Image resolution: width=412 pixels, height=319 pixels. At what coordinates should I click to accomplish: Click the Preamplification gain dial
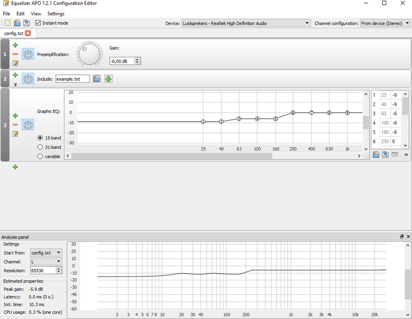click(90, 54)
